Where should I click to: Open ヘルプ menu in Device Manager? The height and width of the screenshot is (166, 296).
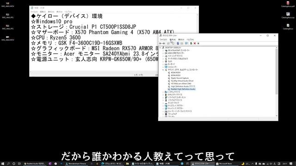190,40
